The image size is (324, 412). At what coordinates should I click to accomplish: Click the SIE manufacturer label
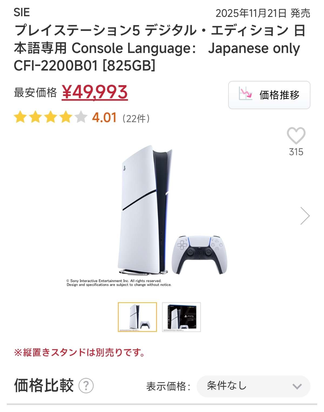coord(22,12)
